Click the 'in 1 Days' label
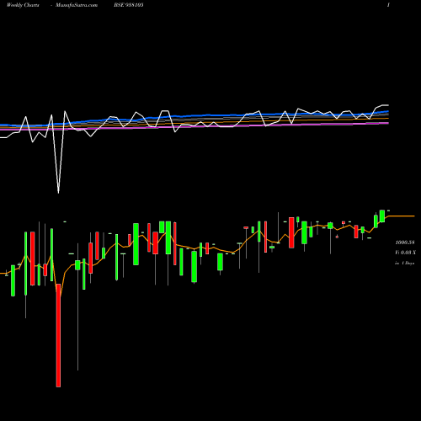 (x=405, y=264)
